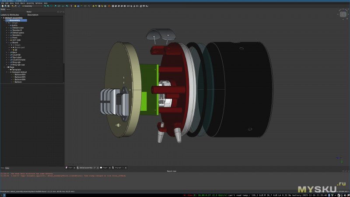Toggle visibility of Stander-R part
Viewport: 350px width, 197px height.
[x=8, y=30]
